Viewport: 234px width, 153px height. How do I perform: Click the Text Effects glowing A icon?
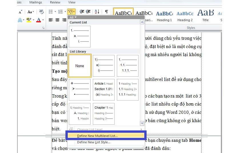(20, 20)
